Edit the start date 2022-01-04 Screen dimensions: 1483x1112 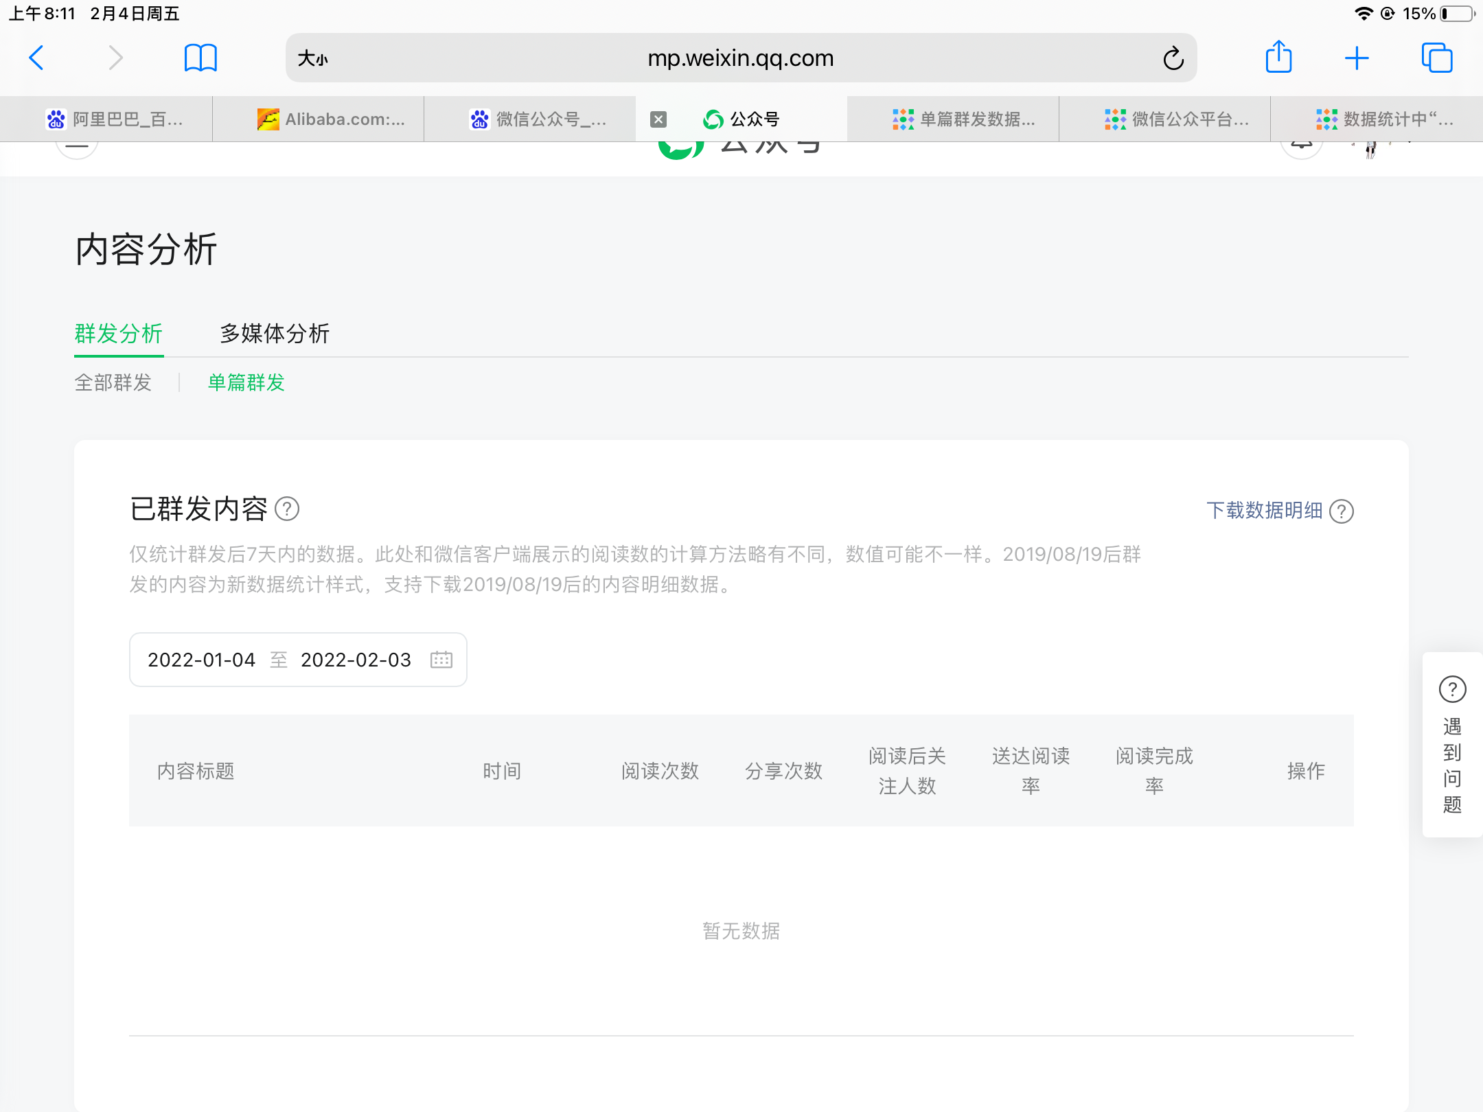point(201,660)
